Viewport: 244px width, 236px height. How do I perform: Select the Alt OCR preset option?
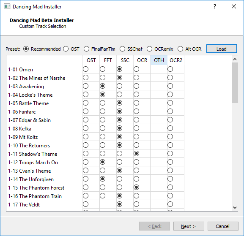pos(180,49)
